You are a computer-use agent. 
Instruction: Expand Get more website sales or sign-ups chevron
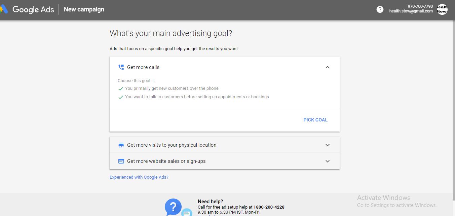click(x=328, y=161)
